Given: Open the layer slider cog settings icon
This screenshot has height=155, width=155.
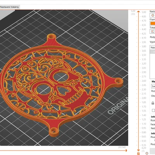Looking at the screenshot, I should (x=146, y=153).
